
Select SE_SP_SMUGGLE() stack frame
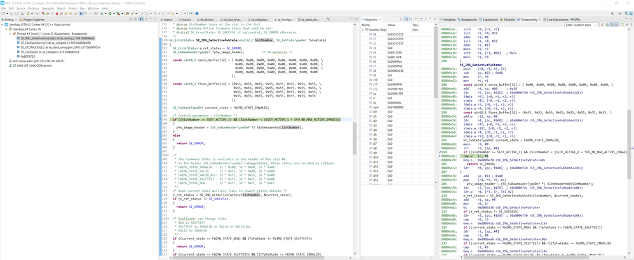(x=58, y=47)
